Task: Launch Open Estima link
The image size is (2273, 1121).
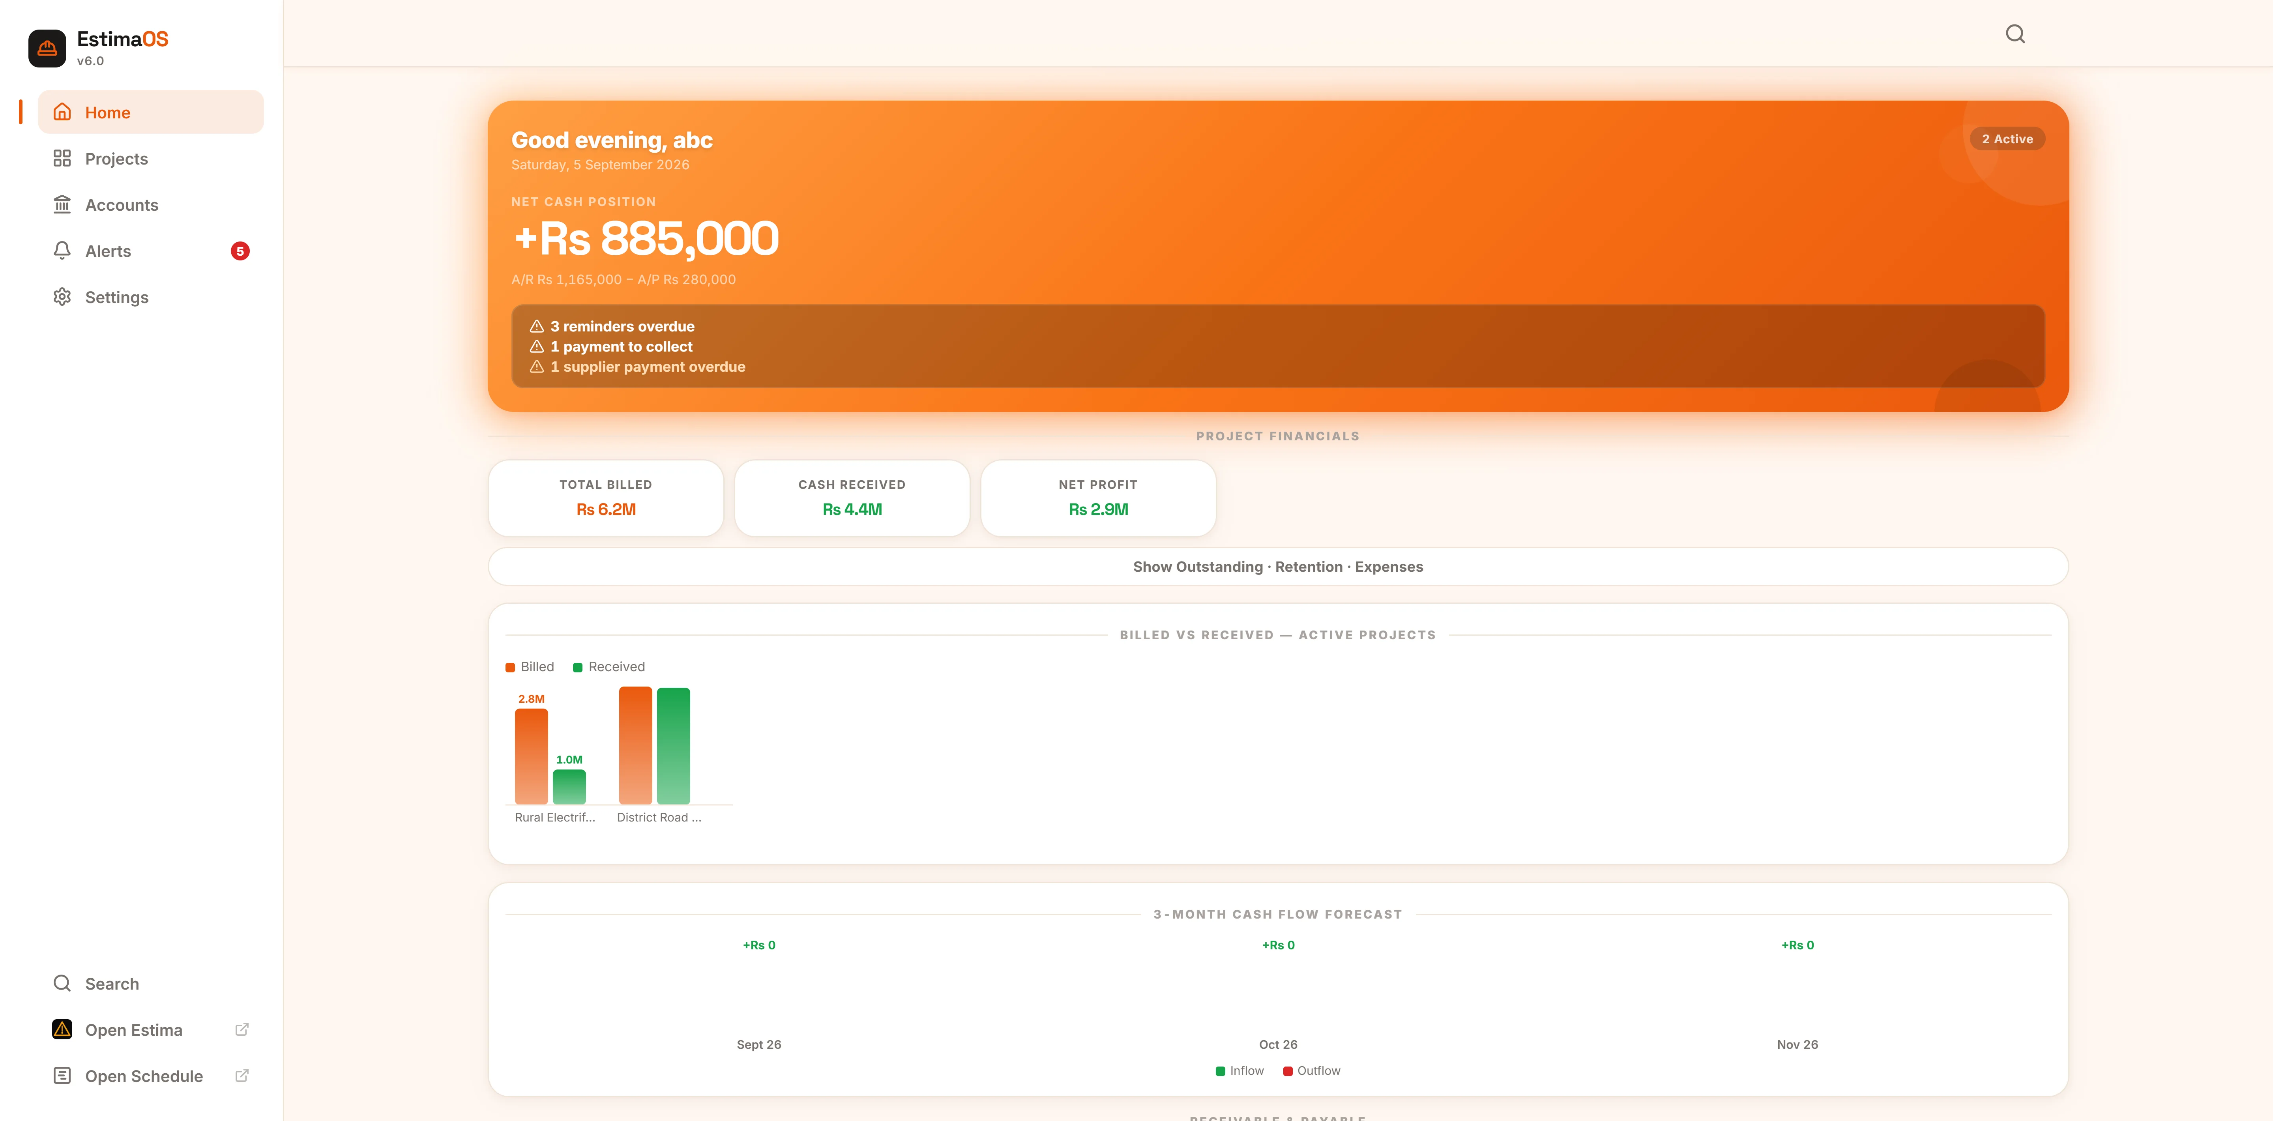Action: tap(151, 1029)
